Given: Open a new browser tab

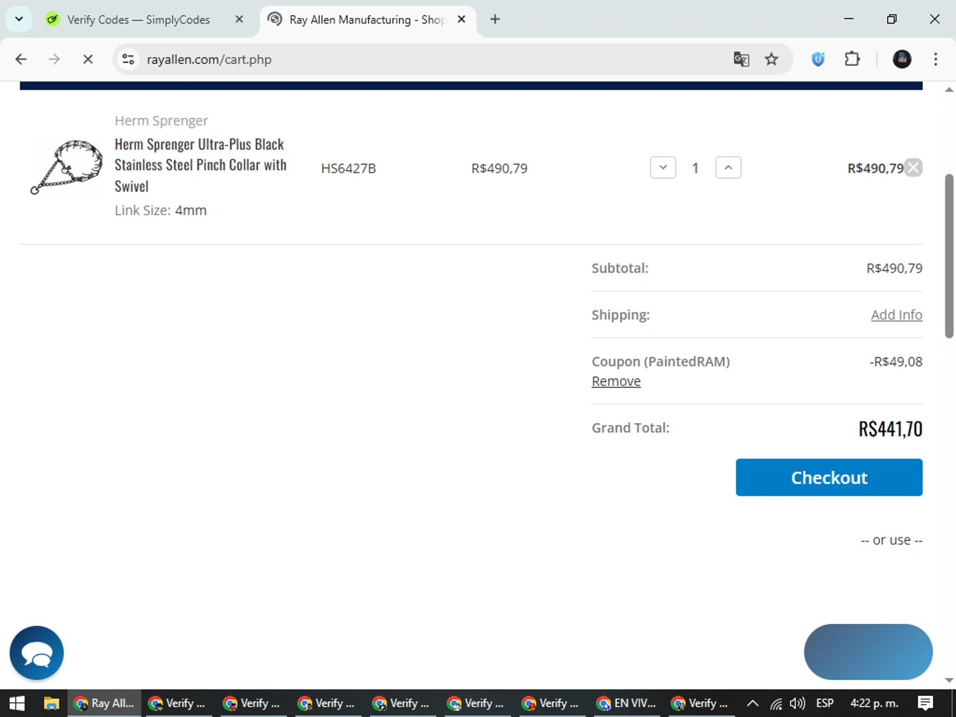Looking at the screenshot, I should point(495,19).
